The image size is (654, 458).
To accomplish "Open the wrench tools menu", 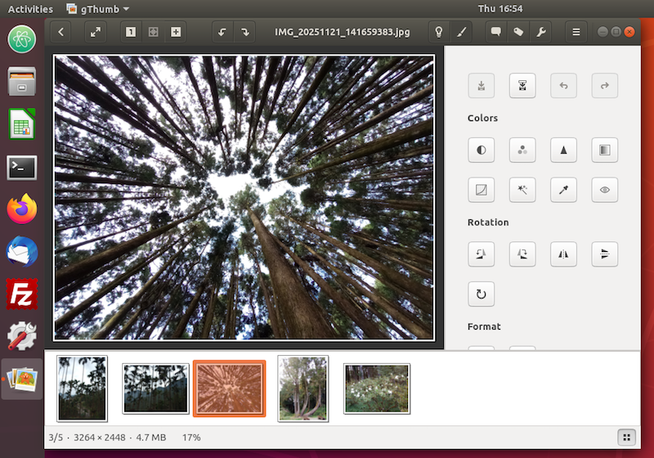I will click(x=541, y=32).
